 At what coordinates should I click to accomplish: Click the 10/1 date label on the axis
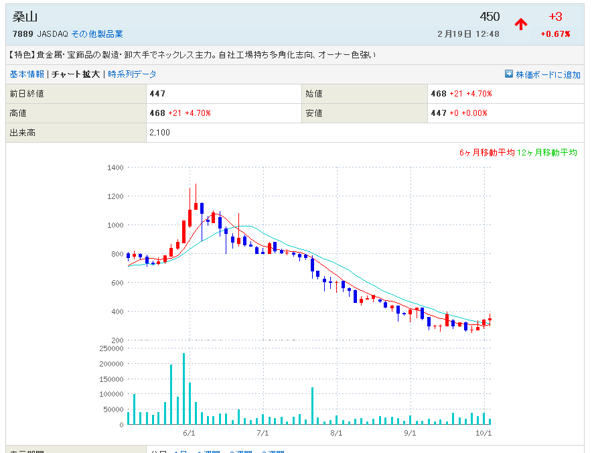(x=484, y=433)
